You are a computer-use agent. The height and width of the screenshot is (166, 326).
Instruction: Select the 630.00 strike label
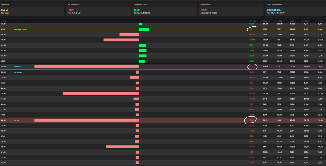click(3, 120)
